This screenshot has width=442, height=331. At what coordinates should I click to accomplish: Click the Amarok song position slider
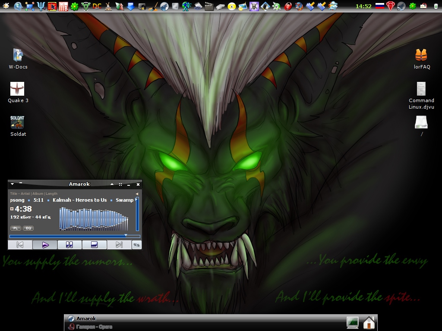pos(75,236)
